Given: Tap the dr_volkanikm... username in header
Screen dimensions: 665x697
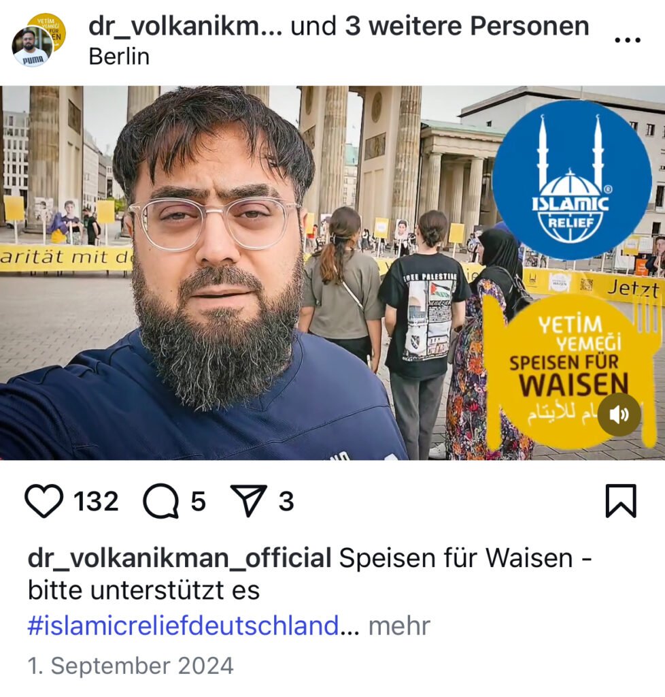Looking at the screenshot, I should pyautogui.click(x=185, y=27).
